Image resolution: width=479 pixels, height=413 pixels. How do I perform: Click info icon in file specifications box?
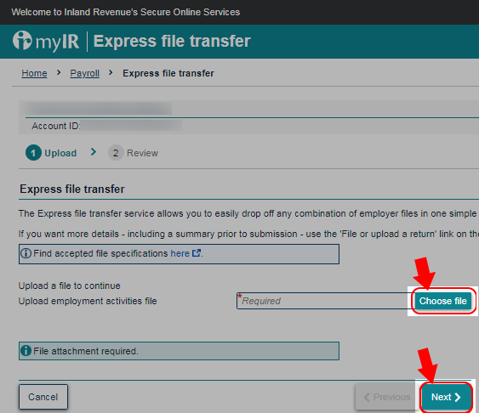point(26,253)
